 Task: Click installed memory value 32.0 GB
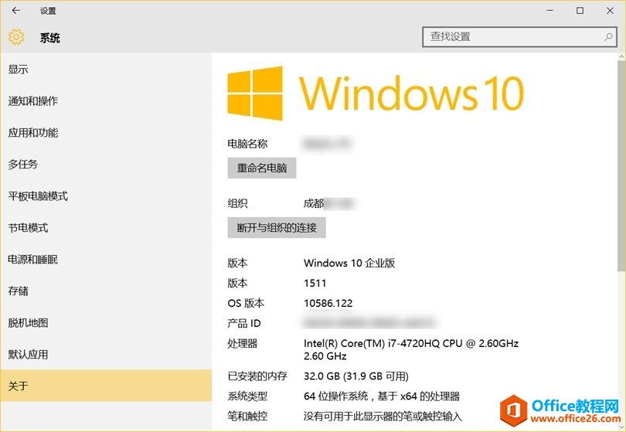[356, 376]
